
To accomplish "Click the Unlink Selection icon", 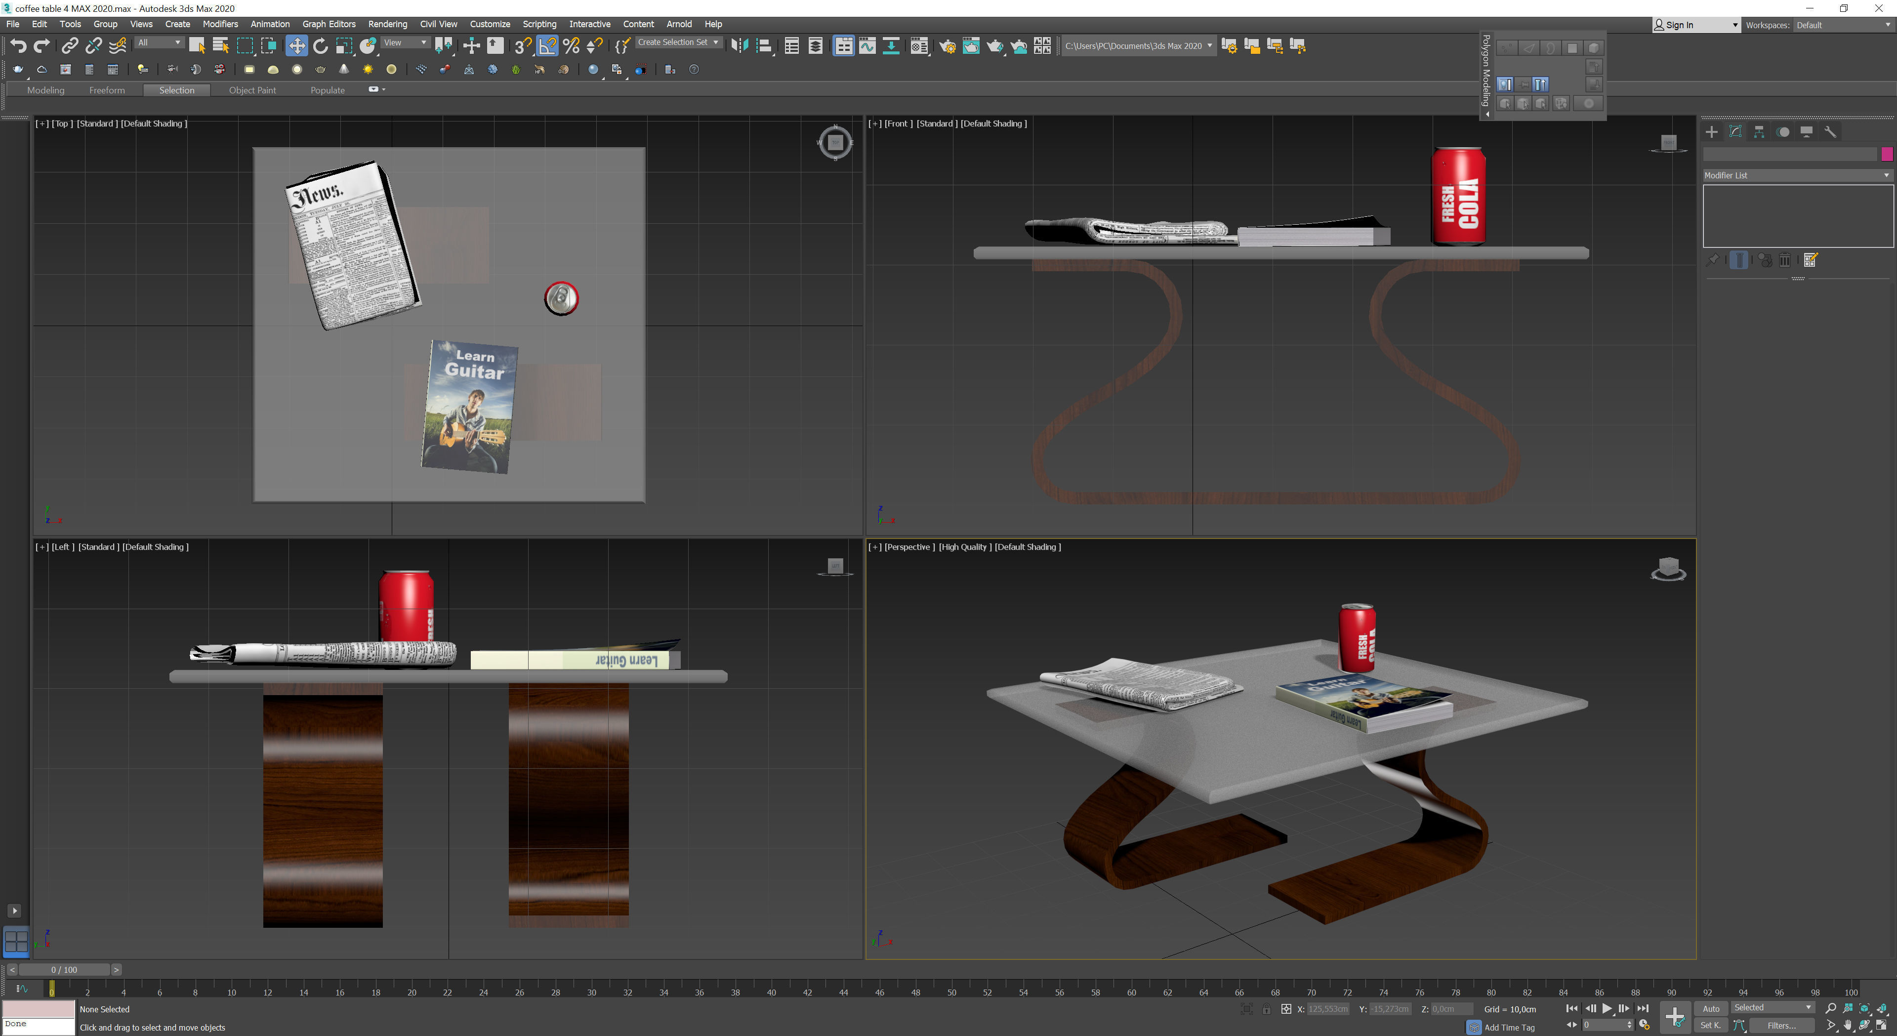I will click(93, 45).
